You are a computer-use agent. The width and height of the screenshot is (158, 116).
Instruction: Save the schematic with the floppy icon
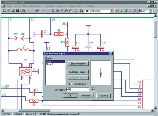pos(17,11)
